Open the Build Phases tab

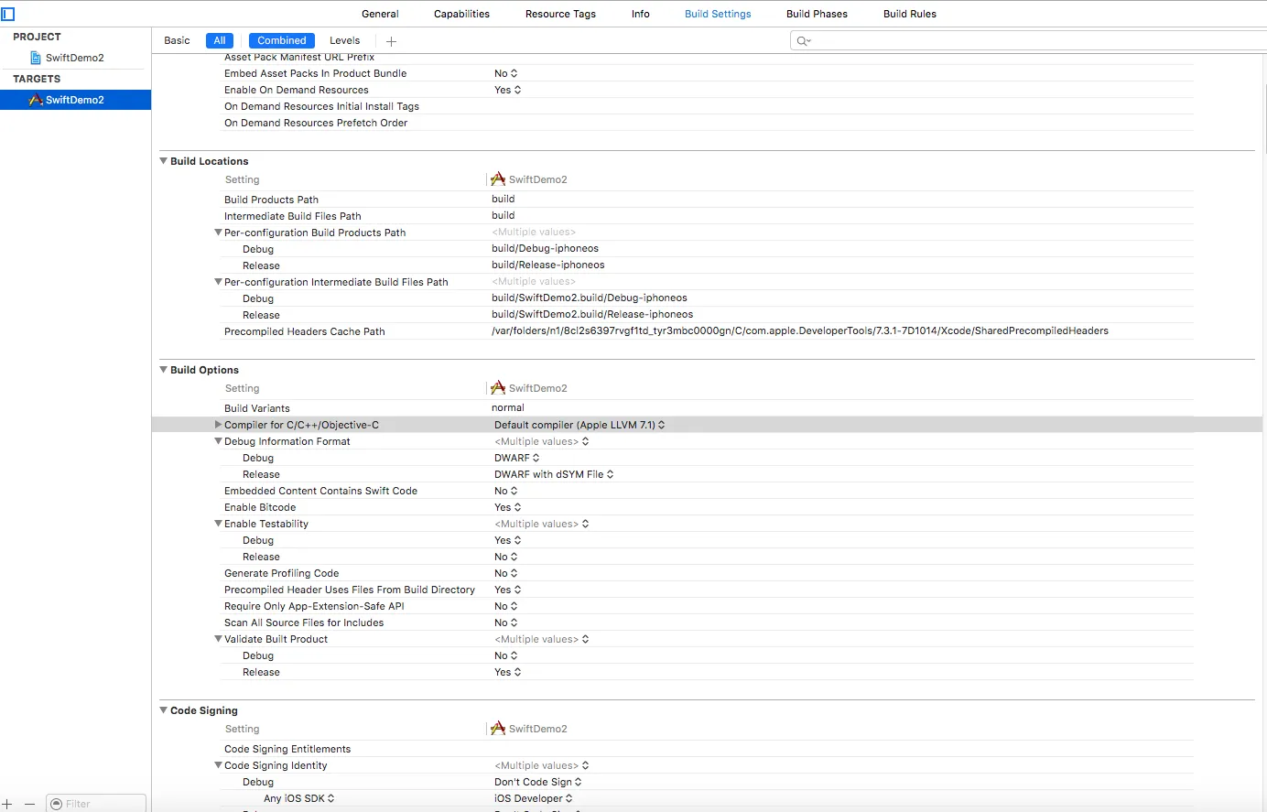817,14
